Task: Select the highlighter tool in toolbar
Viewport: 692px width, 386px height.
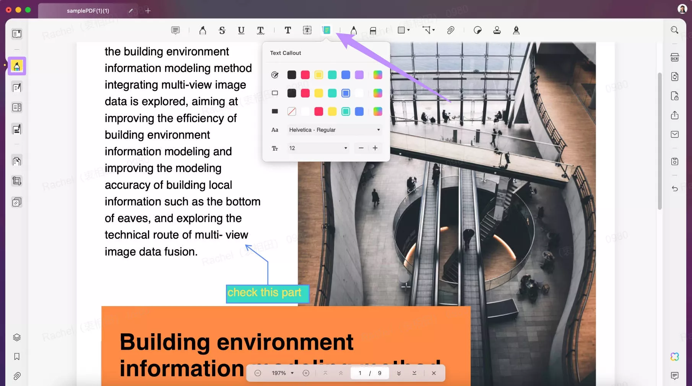Action: 203,30
